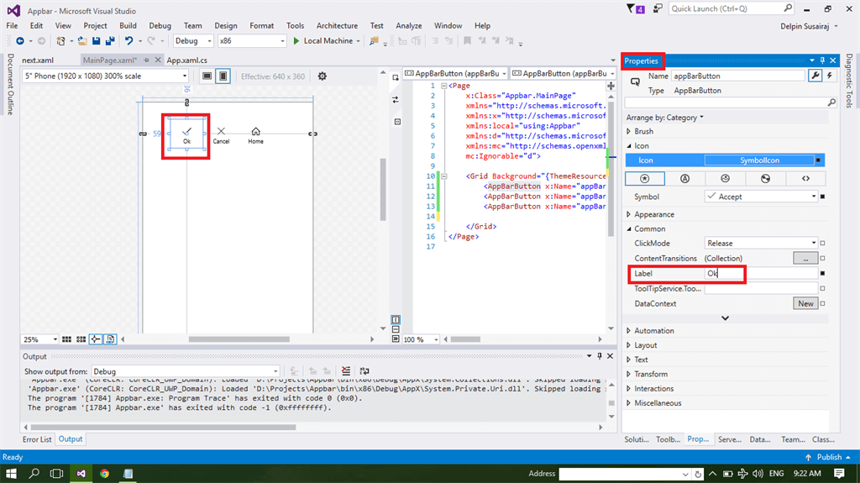Open the Debug menu
This screenshot has height=483, width=860.
point(159,26)
